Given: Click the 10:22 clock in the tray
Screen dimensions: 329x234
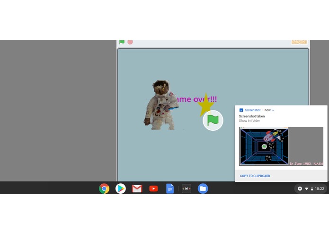Looking at the screenshot, I should tap(320, 189).
